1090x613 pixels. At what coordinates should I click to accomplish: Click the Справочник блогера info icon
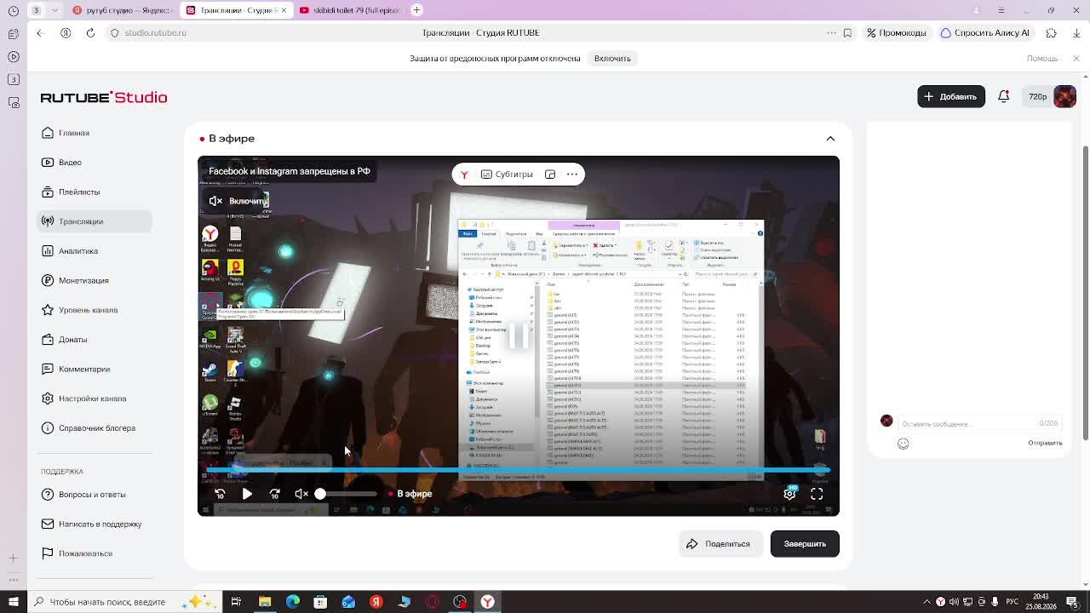tap(47, 428)
